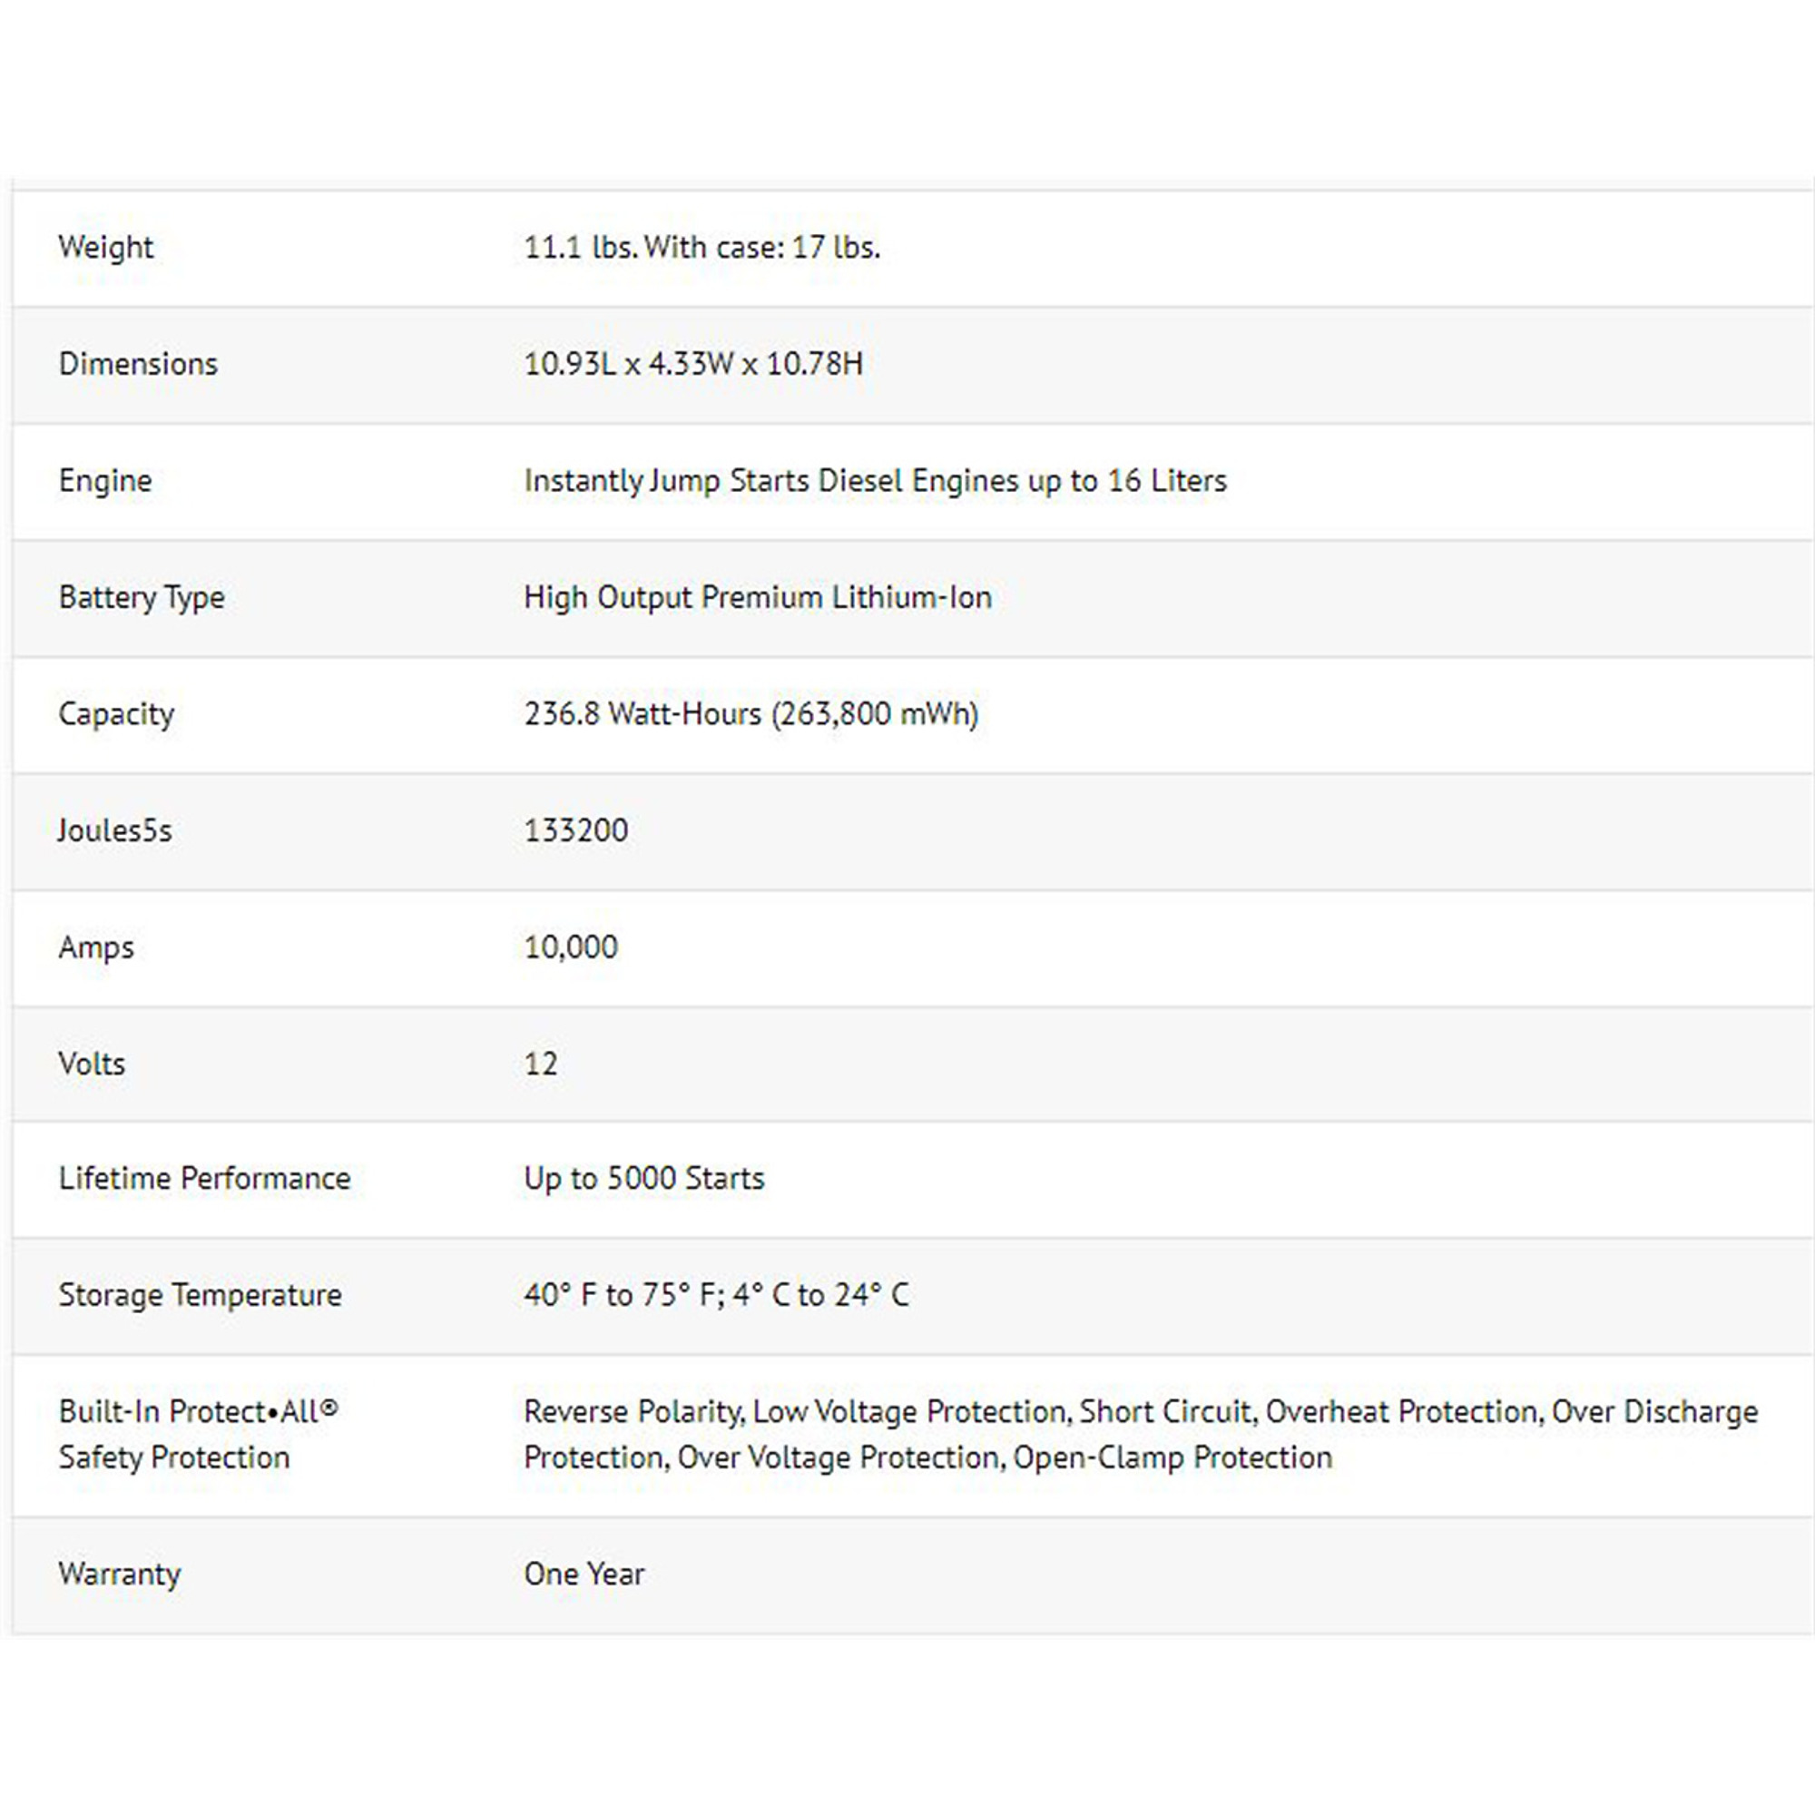Click the 10,000 amps value
Viewport: 1815px width, 1815px height.
pos(570,947)
